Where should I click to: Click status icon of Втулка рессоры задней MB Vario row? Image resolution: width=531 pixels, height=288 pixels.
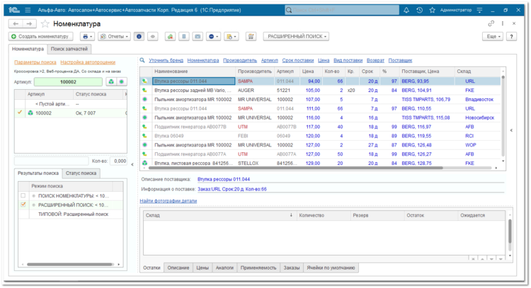(x=145, y=91)
